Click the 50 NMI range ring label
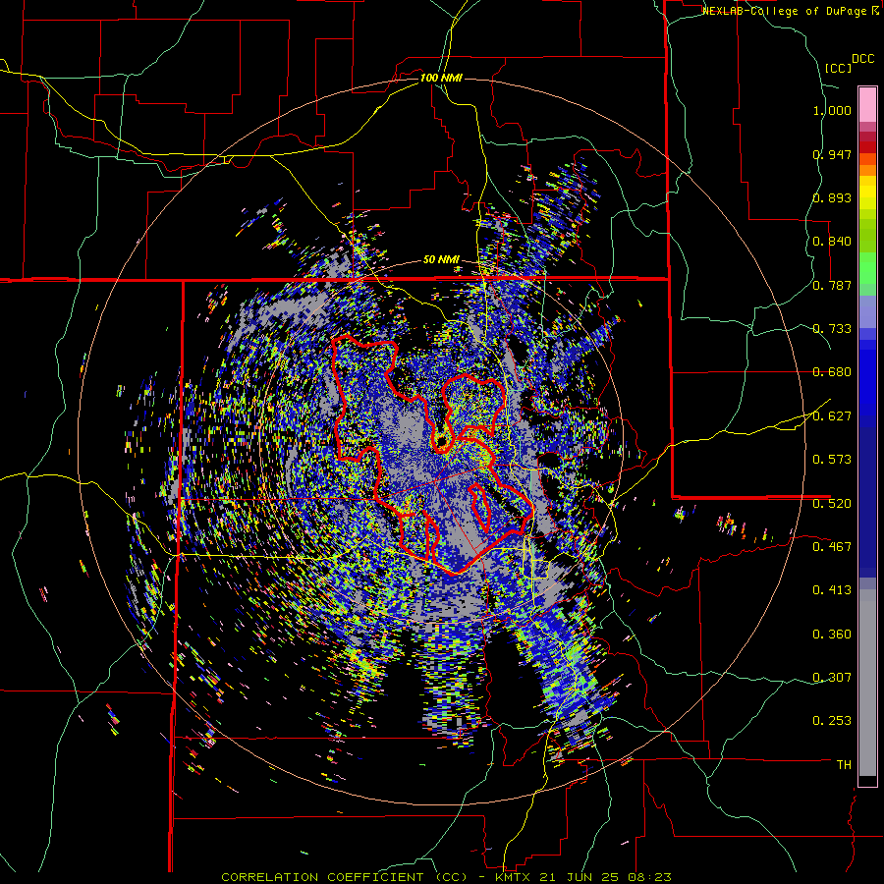 [441, 260]
